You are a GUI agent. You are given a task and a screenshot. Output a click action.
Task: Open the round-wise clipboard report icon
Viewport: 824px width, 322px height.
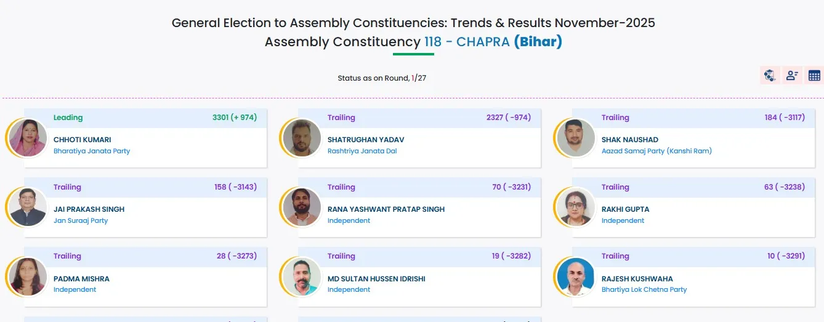(769, 76)
